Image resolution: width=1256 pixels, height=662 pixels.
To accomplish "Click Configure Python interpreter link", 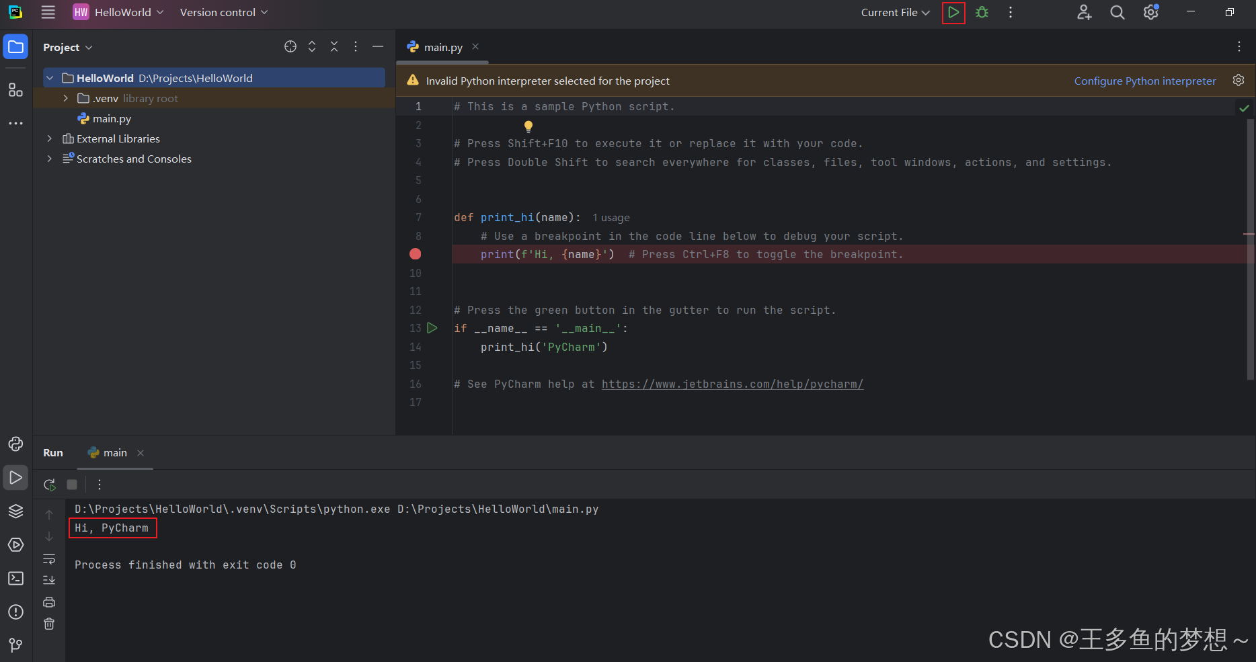I will [1145, 81].
